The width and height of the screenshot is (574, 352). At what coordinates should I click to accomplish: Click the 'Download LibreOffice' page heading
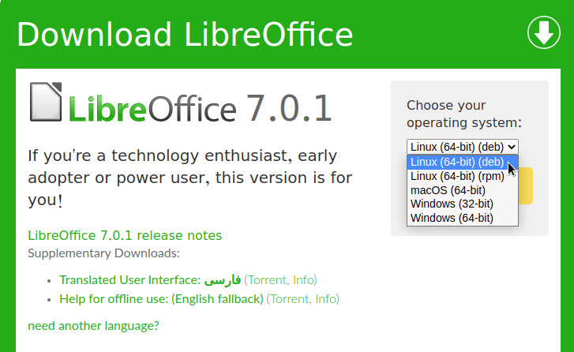[185, 35]
